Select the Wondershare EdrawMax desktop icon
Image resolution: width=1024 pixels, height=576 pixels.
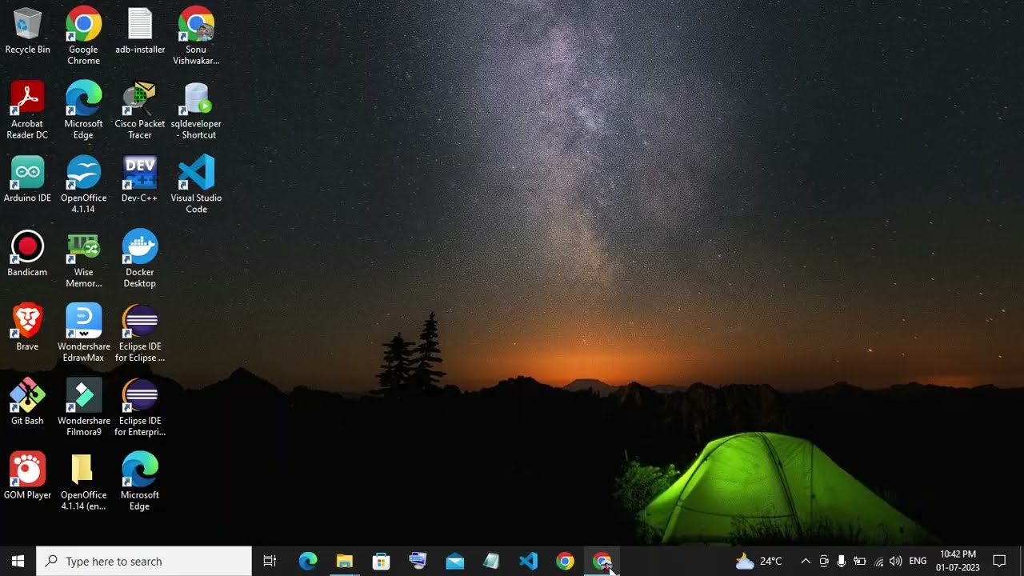[83, 334]
